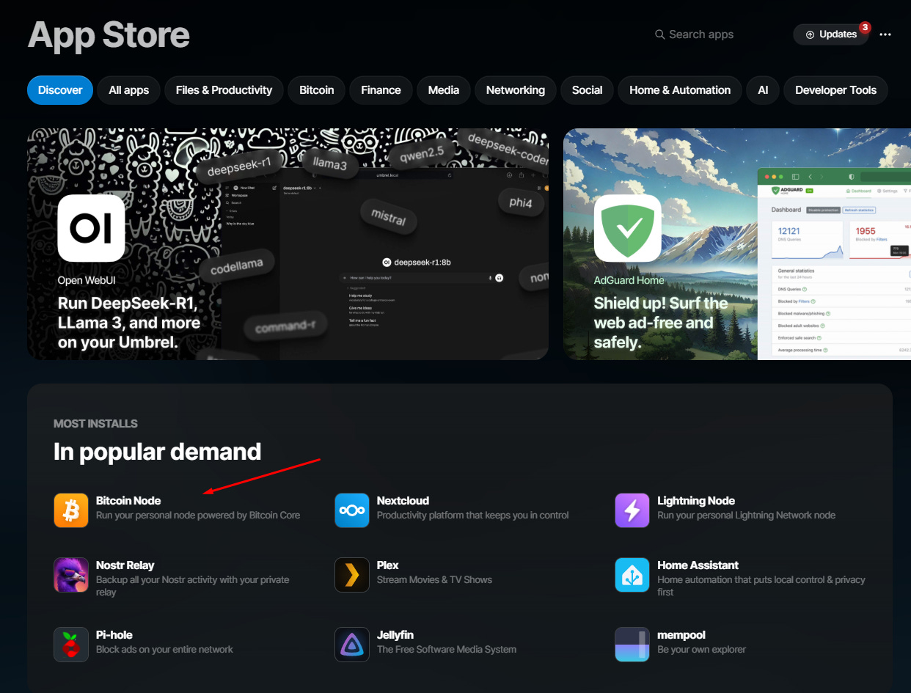Open the Finance category tab
Image resolution: width=911 pixels, height=693 pixels.
tap(381, 90)
